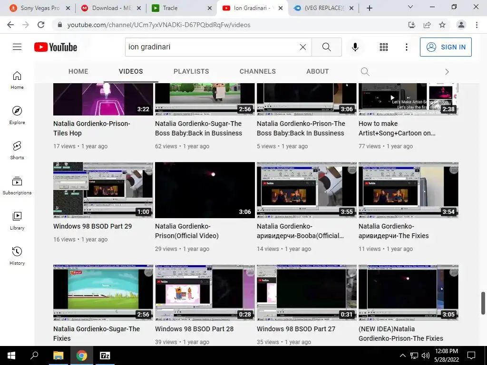Open Home in the left sidebar
The height and width of the screenshot is (365, 487).
[17, 80]
